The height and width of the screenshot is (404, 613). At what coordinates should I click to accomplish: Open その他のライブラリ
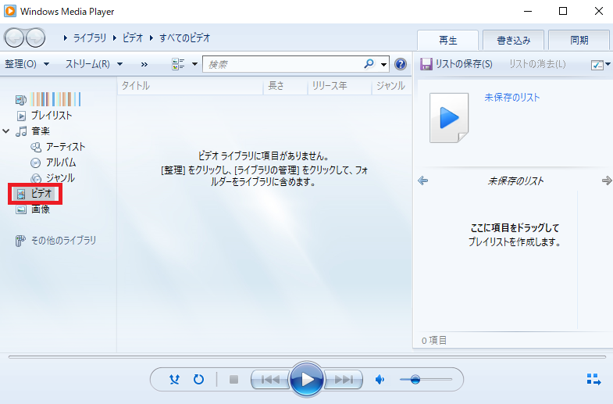55,241
